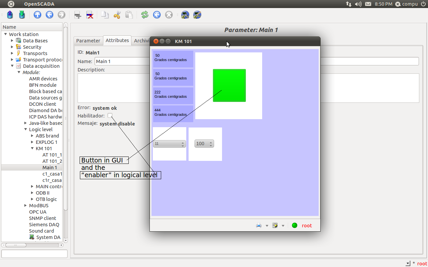Click the add item toolbar icon

coord(78,15)
